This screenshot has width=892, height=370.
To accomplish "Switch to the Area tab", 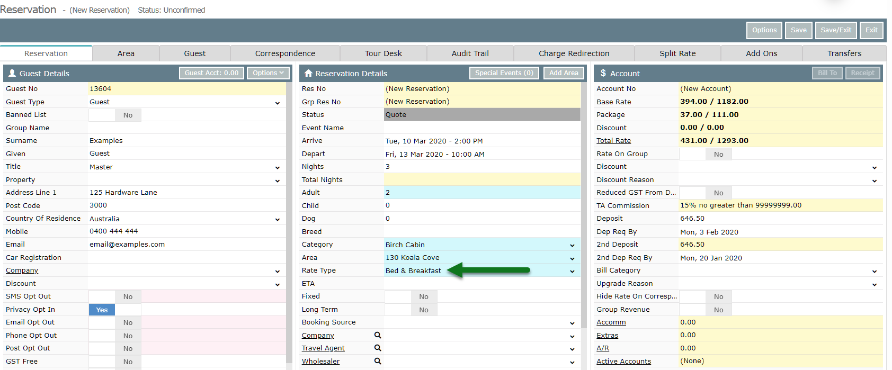I will [x=126, y=53].
